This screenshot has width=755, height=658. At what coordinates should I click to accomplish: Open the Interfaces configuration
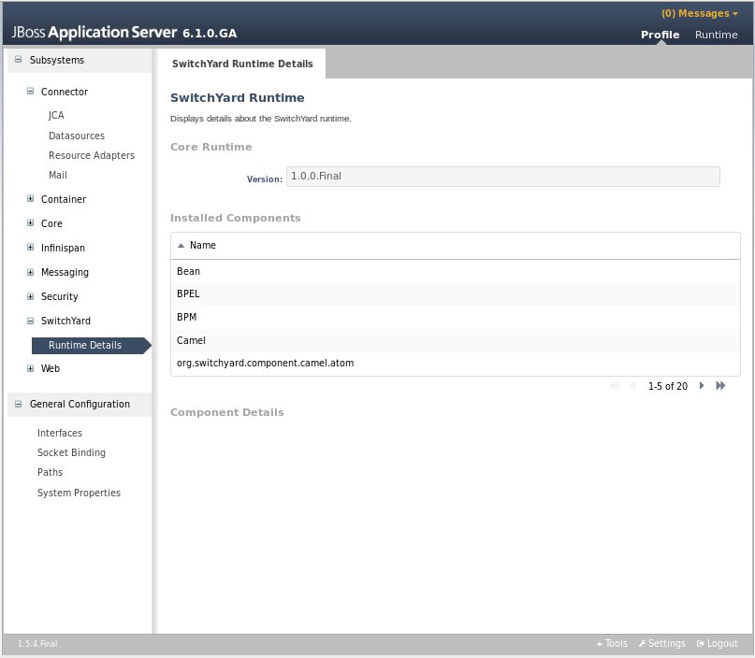pos(60,433)
